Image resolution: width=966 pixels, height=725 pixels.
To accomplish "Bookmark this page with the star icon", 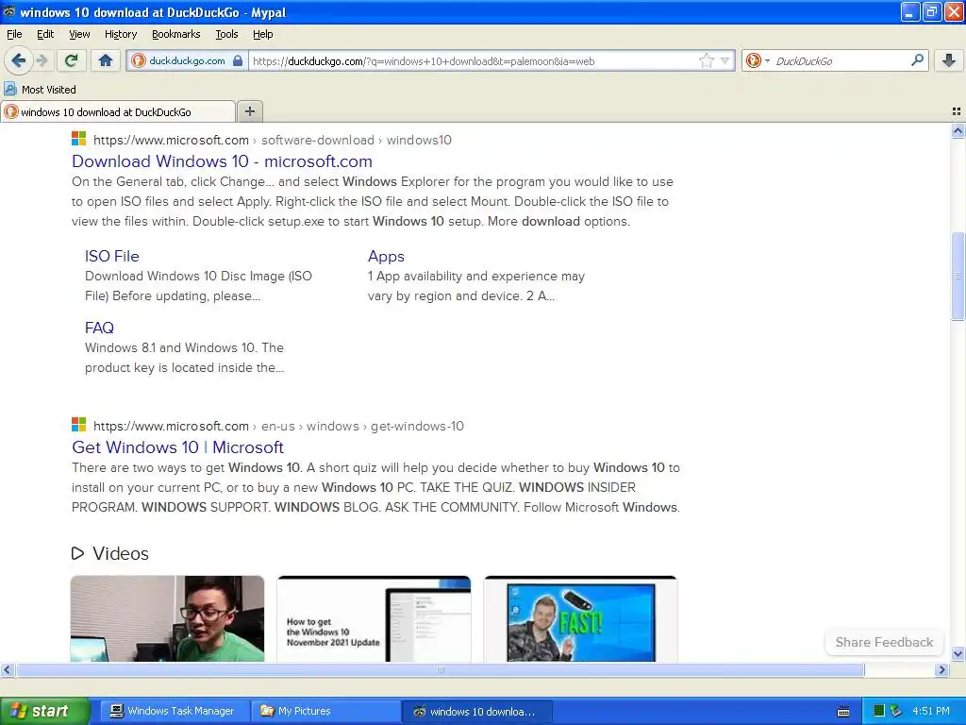I will pos(706,60).
